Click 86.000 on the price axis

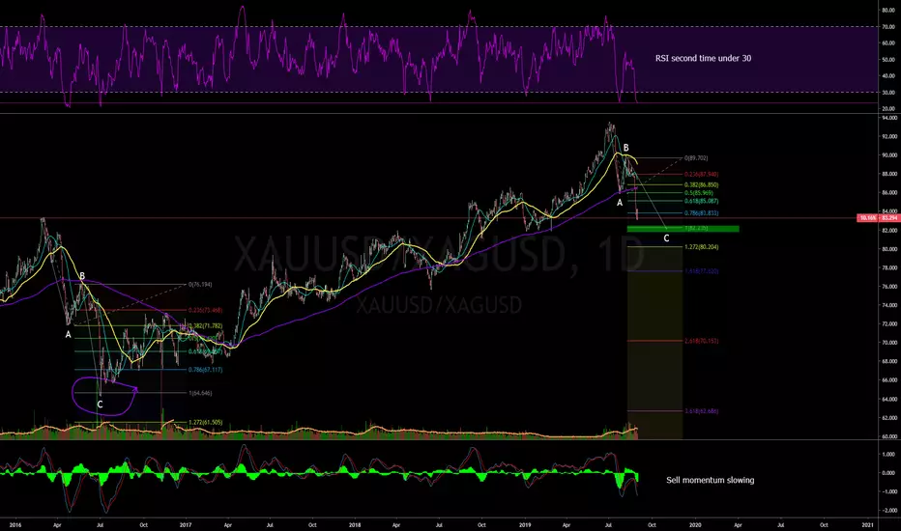point(889,193)
